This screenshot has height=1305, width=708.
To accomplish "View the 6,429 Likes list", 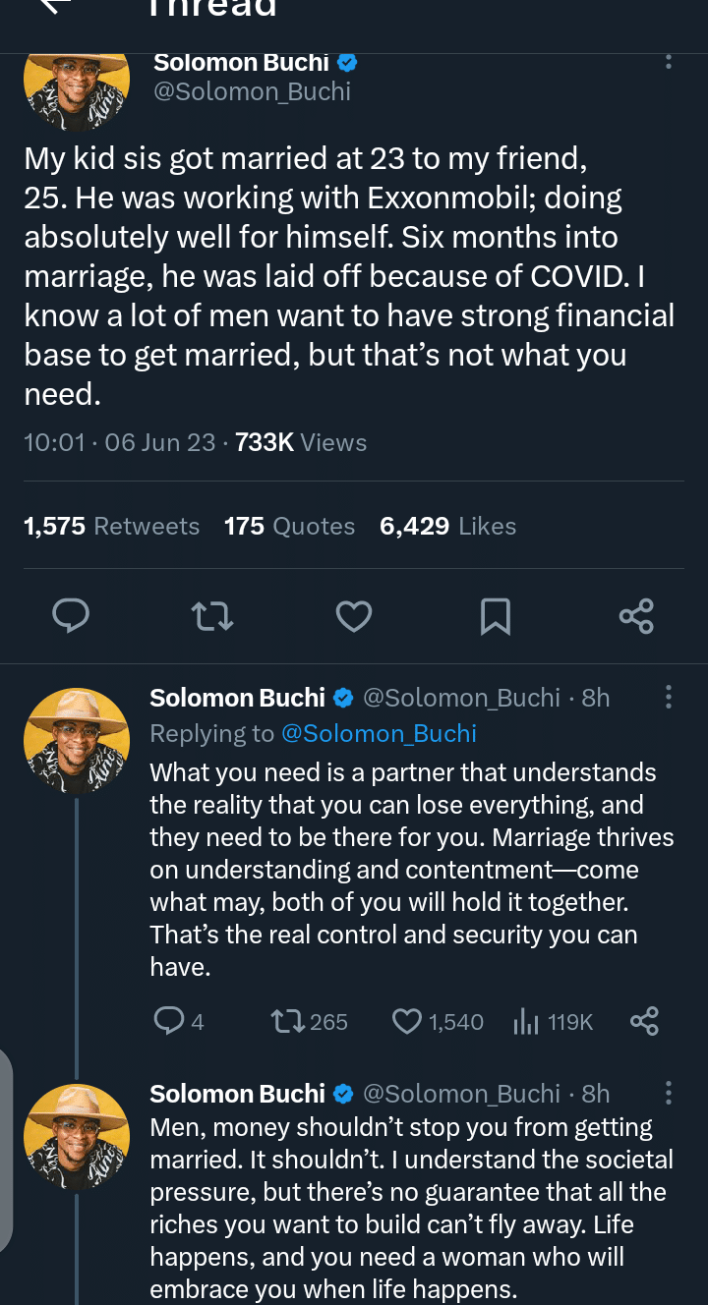I will coord(447,526).
